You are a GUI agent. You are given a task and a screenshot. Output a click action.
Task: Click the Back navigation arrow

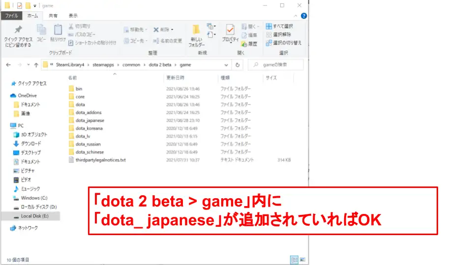pos(8,65)
